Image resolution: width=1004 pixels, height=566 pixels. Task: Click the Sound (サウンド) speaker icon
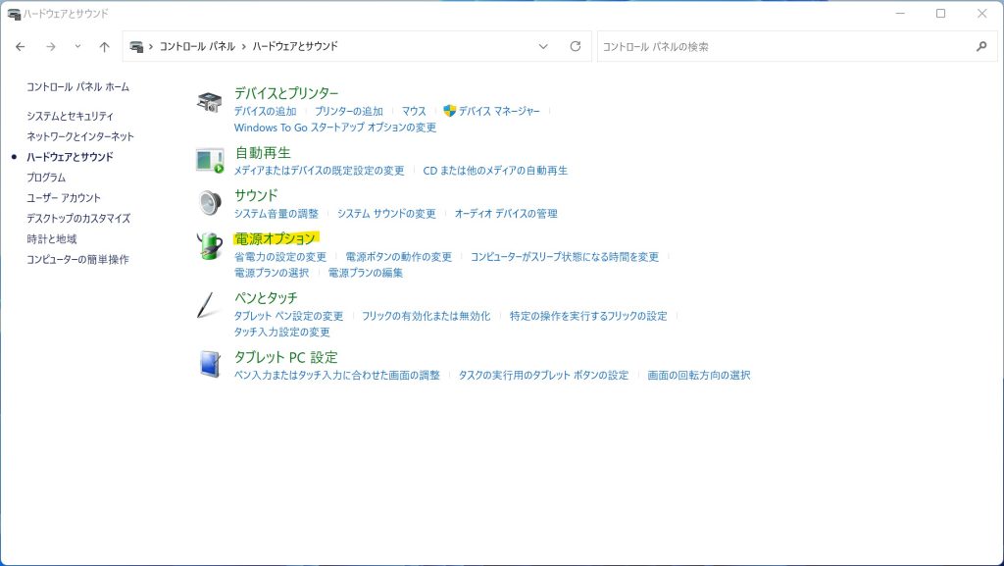(210, 203)
